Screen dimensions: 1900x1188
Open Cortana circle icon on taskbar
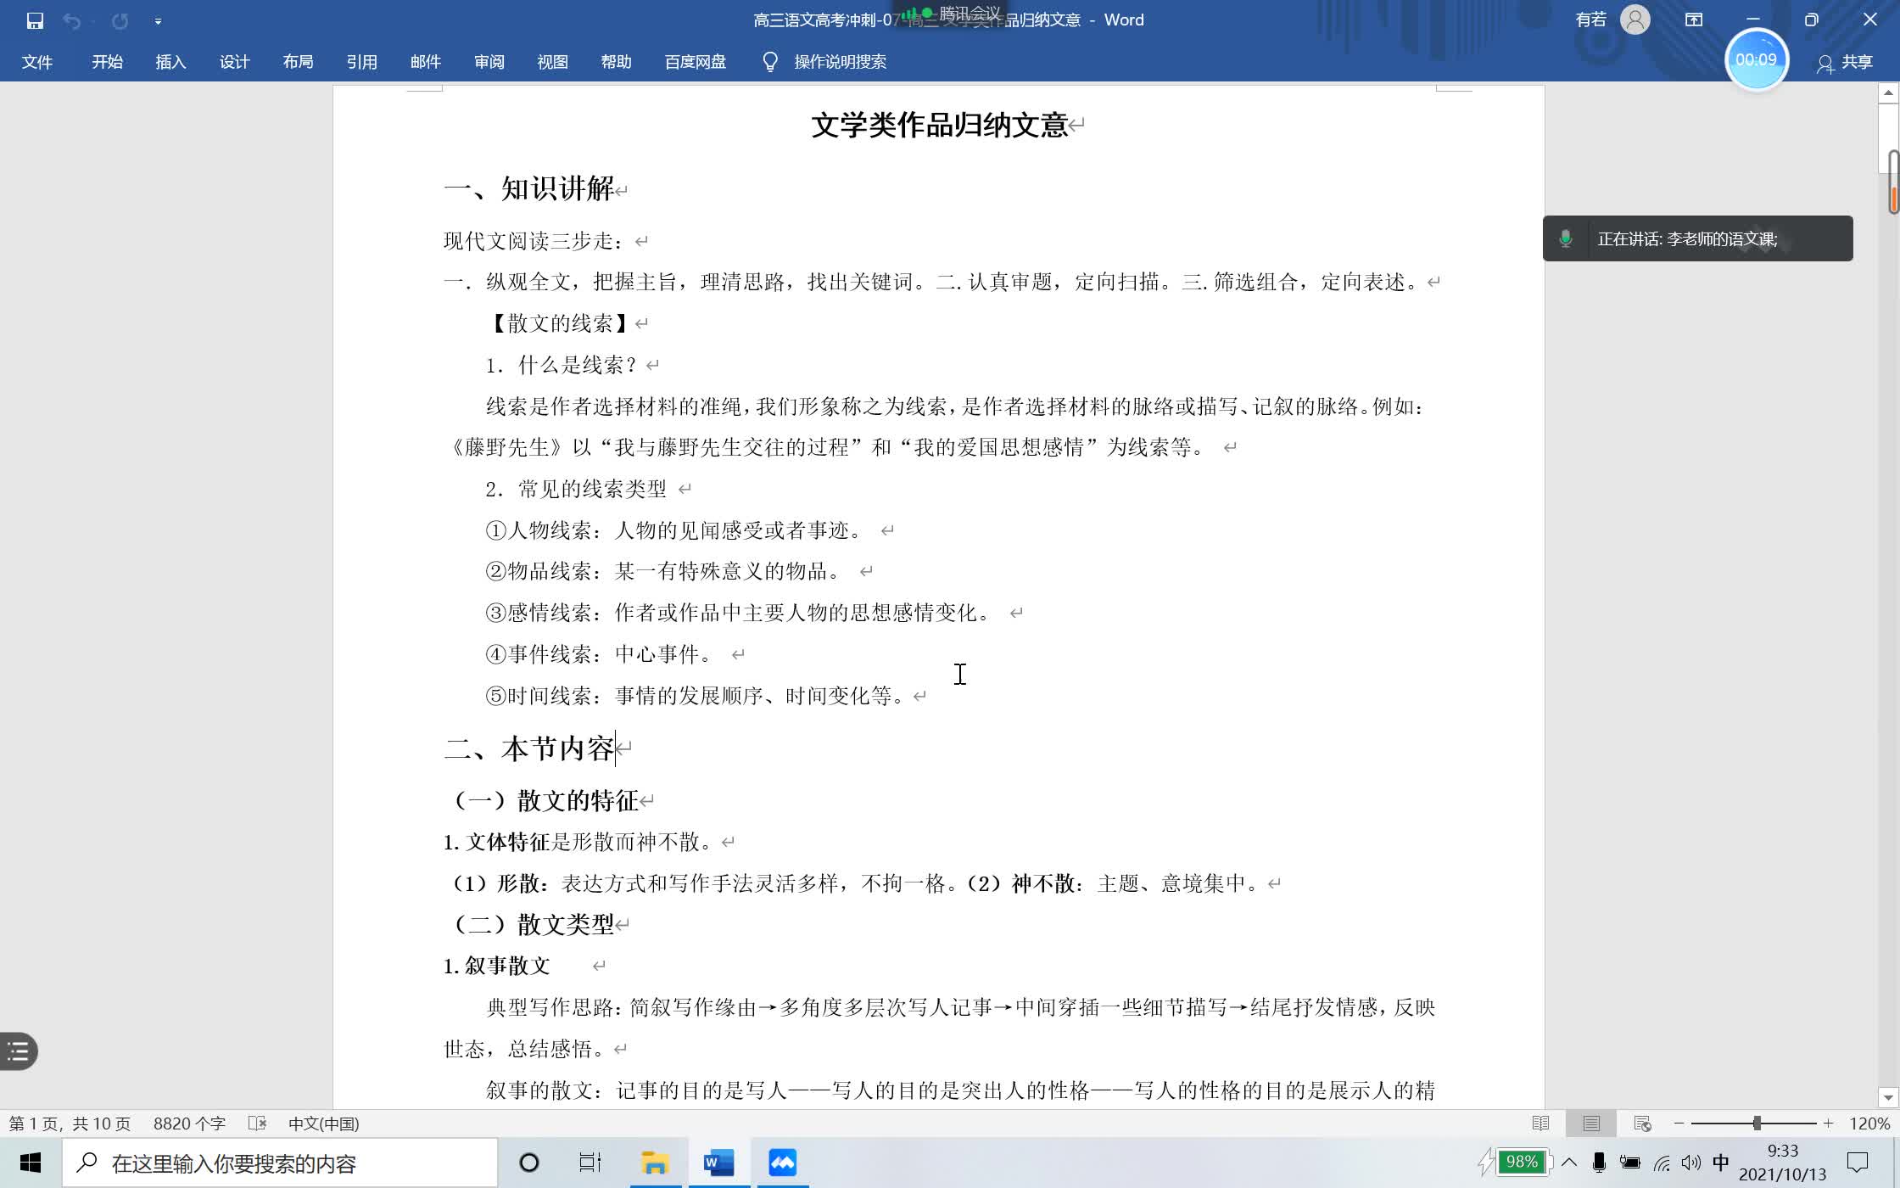(528, 1163)
